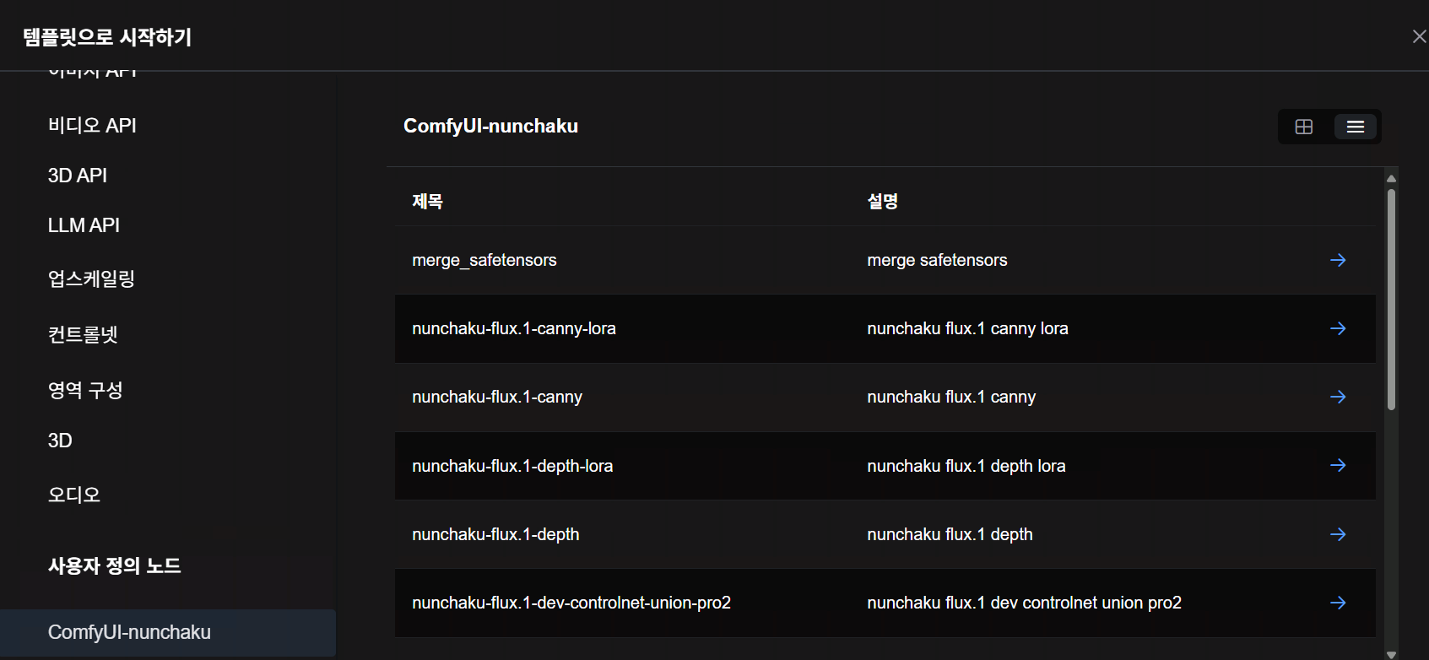Click the 제목 column header
Image resolution: width=1429 pixels, height=660 pixels.
[x=427, y=201]
